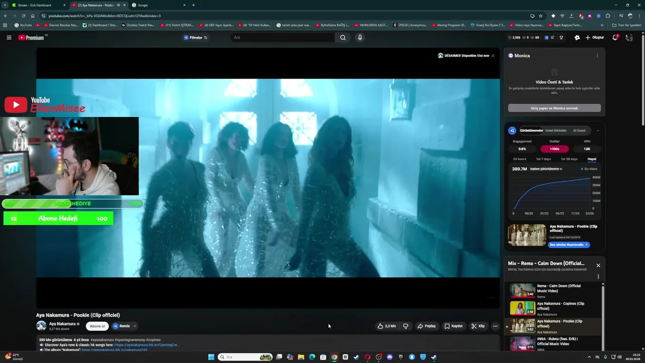Open Windows Start menu

point(211,357)
